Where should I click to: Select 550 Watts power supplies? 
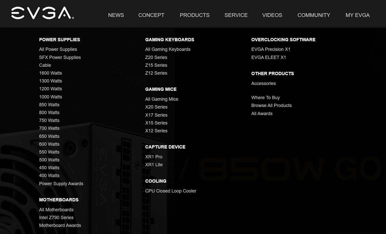pyautogui.click(x=49, y=152)
